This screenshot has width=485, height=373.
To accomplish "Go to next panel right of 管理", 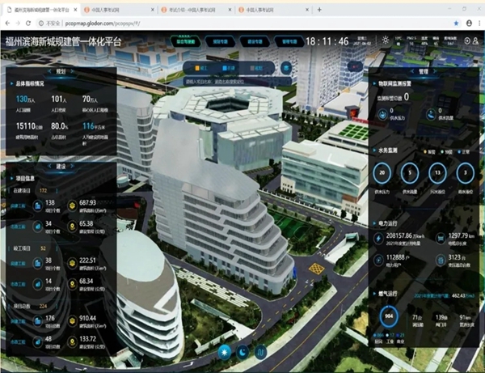I will pyautogui.click(x=435, y=71).
